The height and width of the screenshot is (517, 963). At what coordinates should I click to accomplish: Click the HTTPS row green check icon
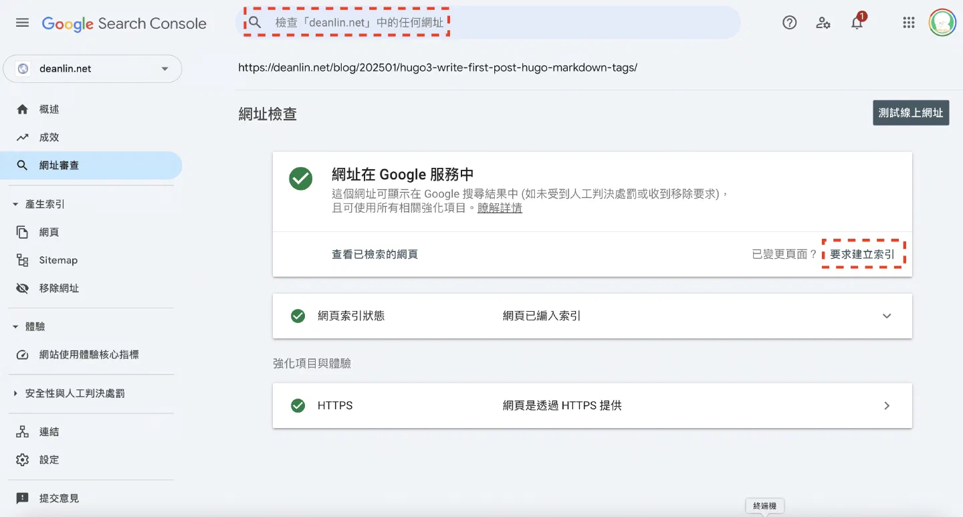[x=298, y=405]
